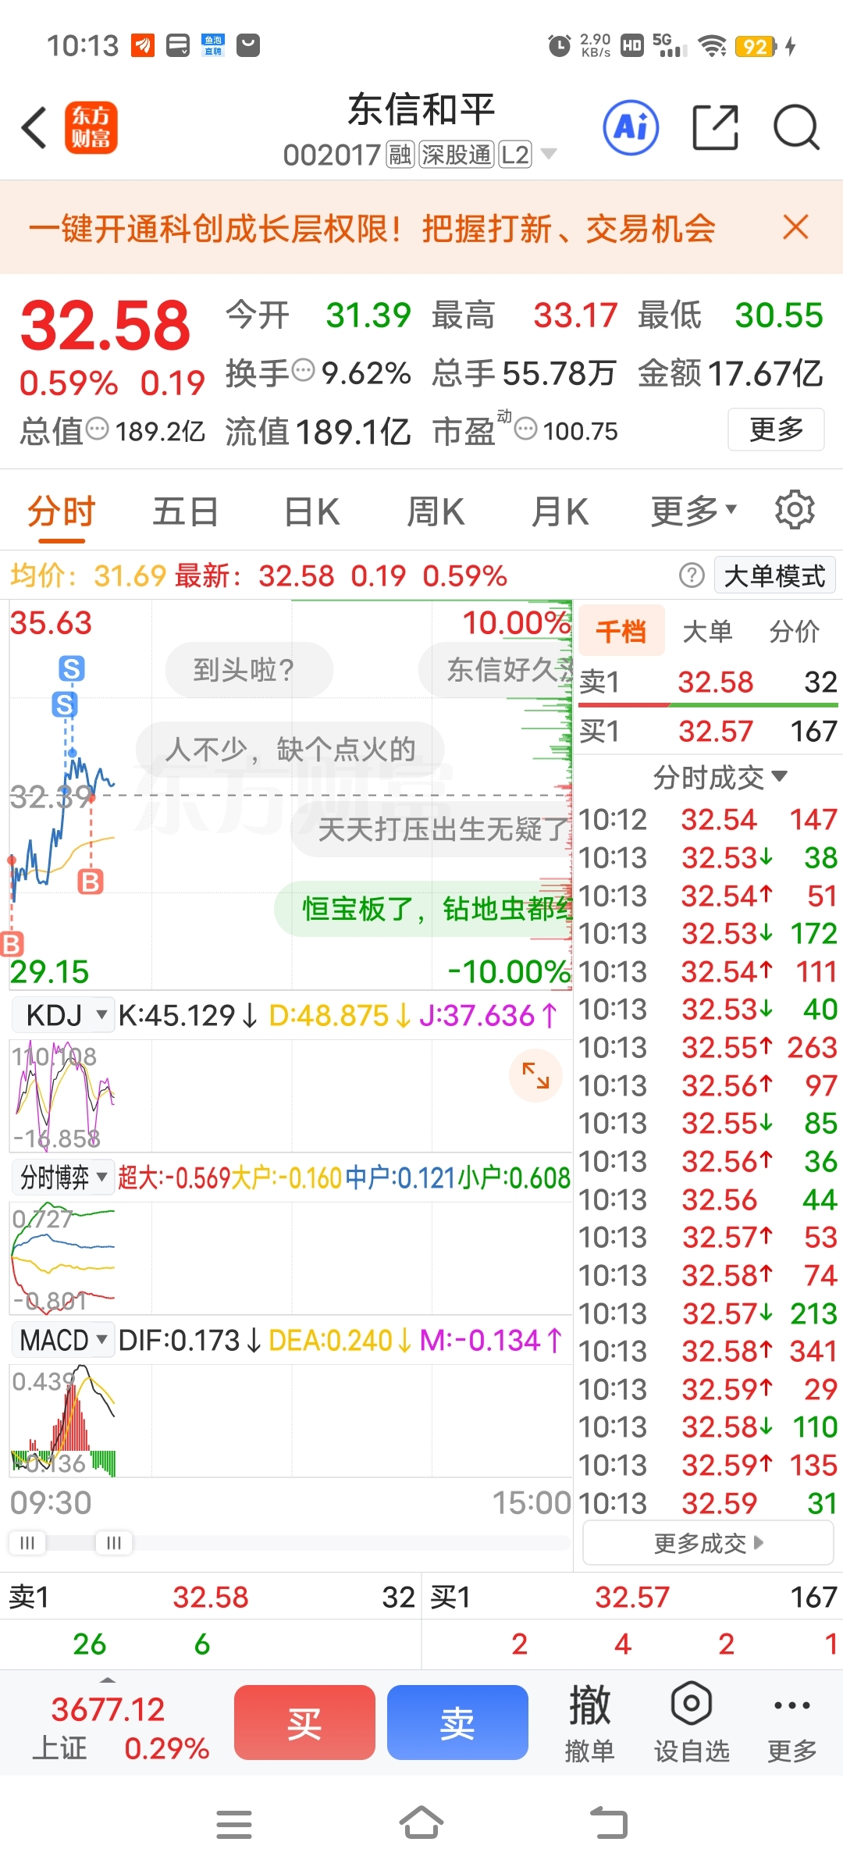Open 更多成交 more trades link
The image size is (843, 1874).
click(708, 1543)
